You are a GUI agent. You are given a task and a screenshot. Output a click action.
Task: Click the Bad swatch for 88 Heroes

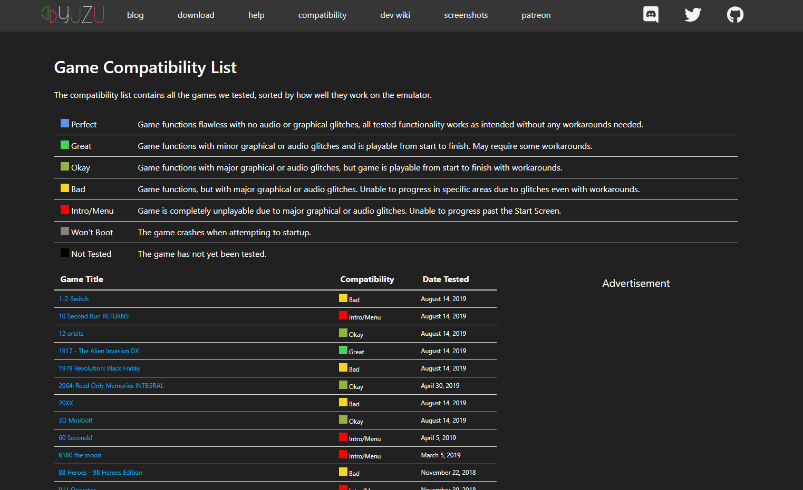pyautogui.click(x=343, y=472)
